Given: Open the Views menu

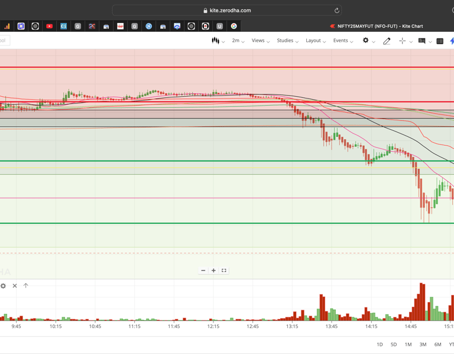Looking at the screenshot, I should [x=260, y=41].
